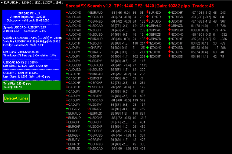
Task: Select EURNZD in the bottom row paired with NZDCAD
Action: [x=74, y=148]
